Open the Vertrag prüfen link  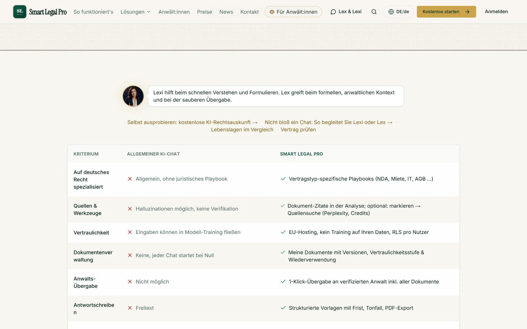click(298, 130)
